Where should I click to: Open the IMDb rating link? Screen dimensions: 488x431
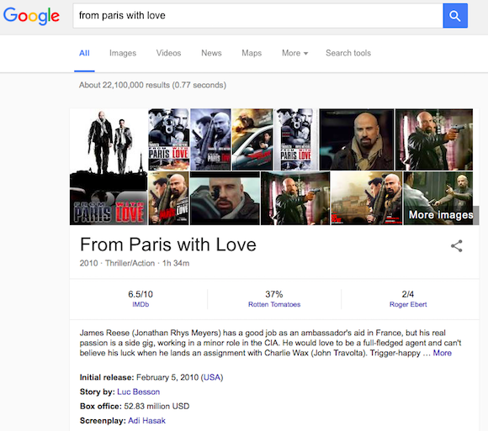pos(141,304)
